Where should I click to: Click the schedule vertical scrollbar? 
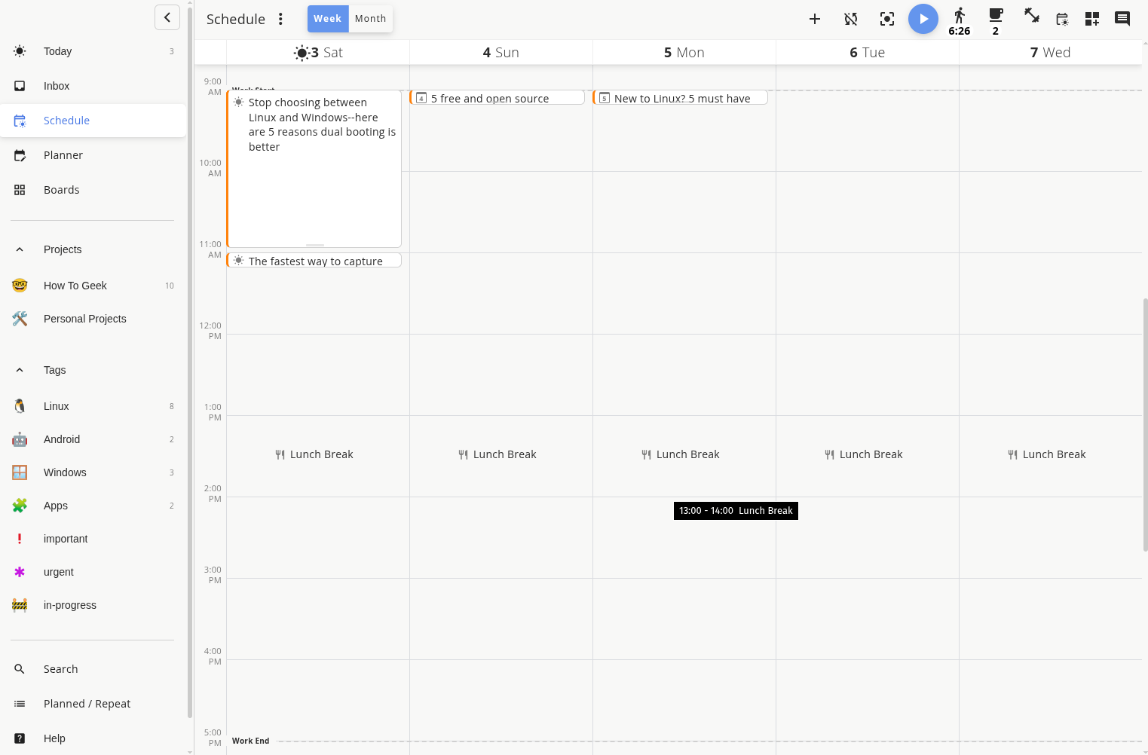(1145, 425)
